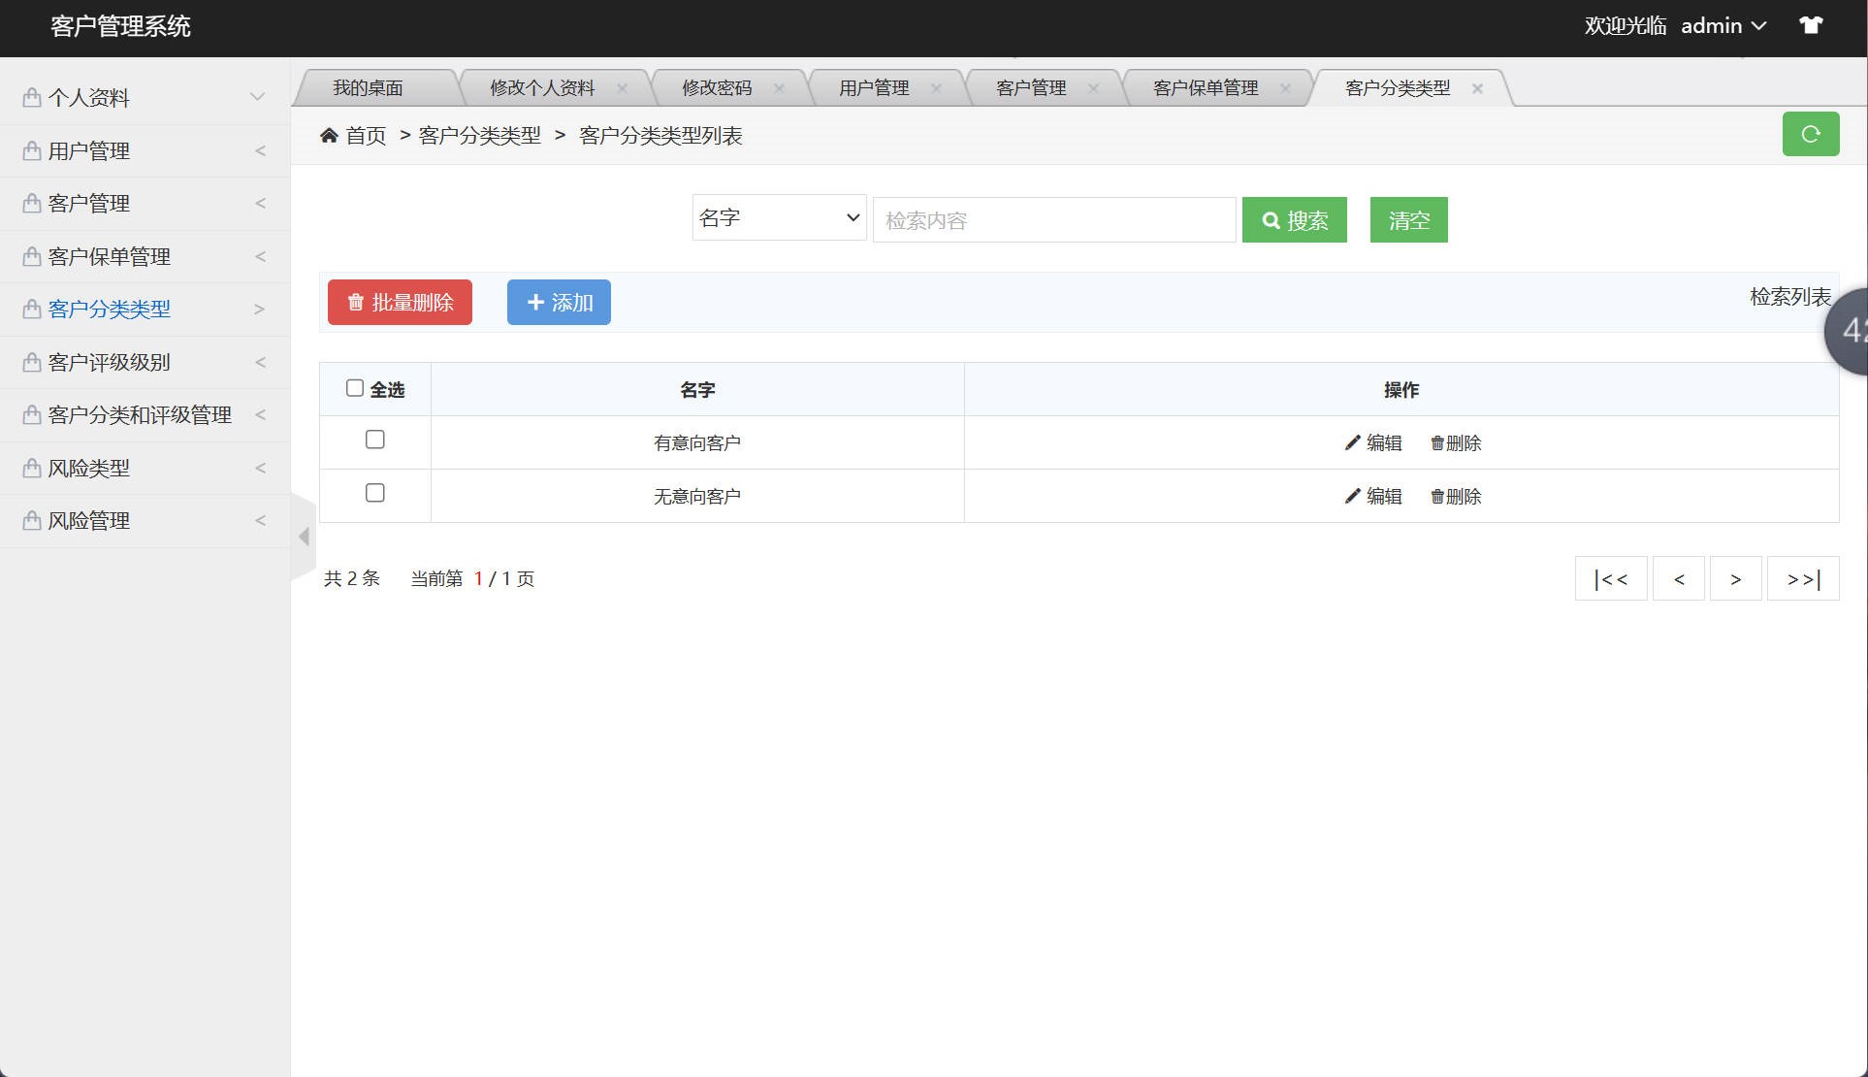This screenshot has width=1868, height=1077.
Task: Select the edit pencil for 有意向客户
Action: (x=1352, y=442)
